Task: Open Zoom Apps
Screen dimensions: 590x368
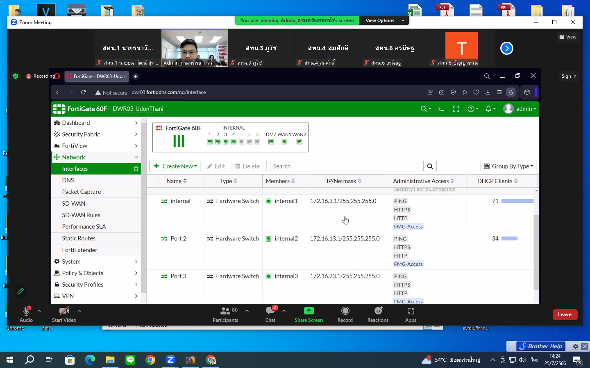Action: [411, 314]
